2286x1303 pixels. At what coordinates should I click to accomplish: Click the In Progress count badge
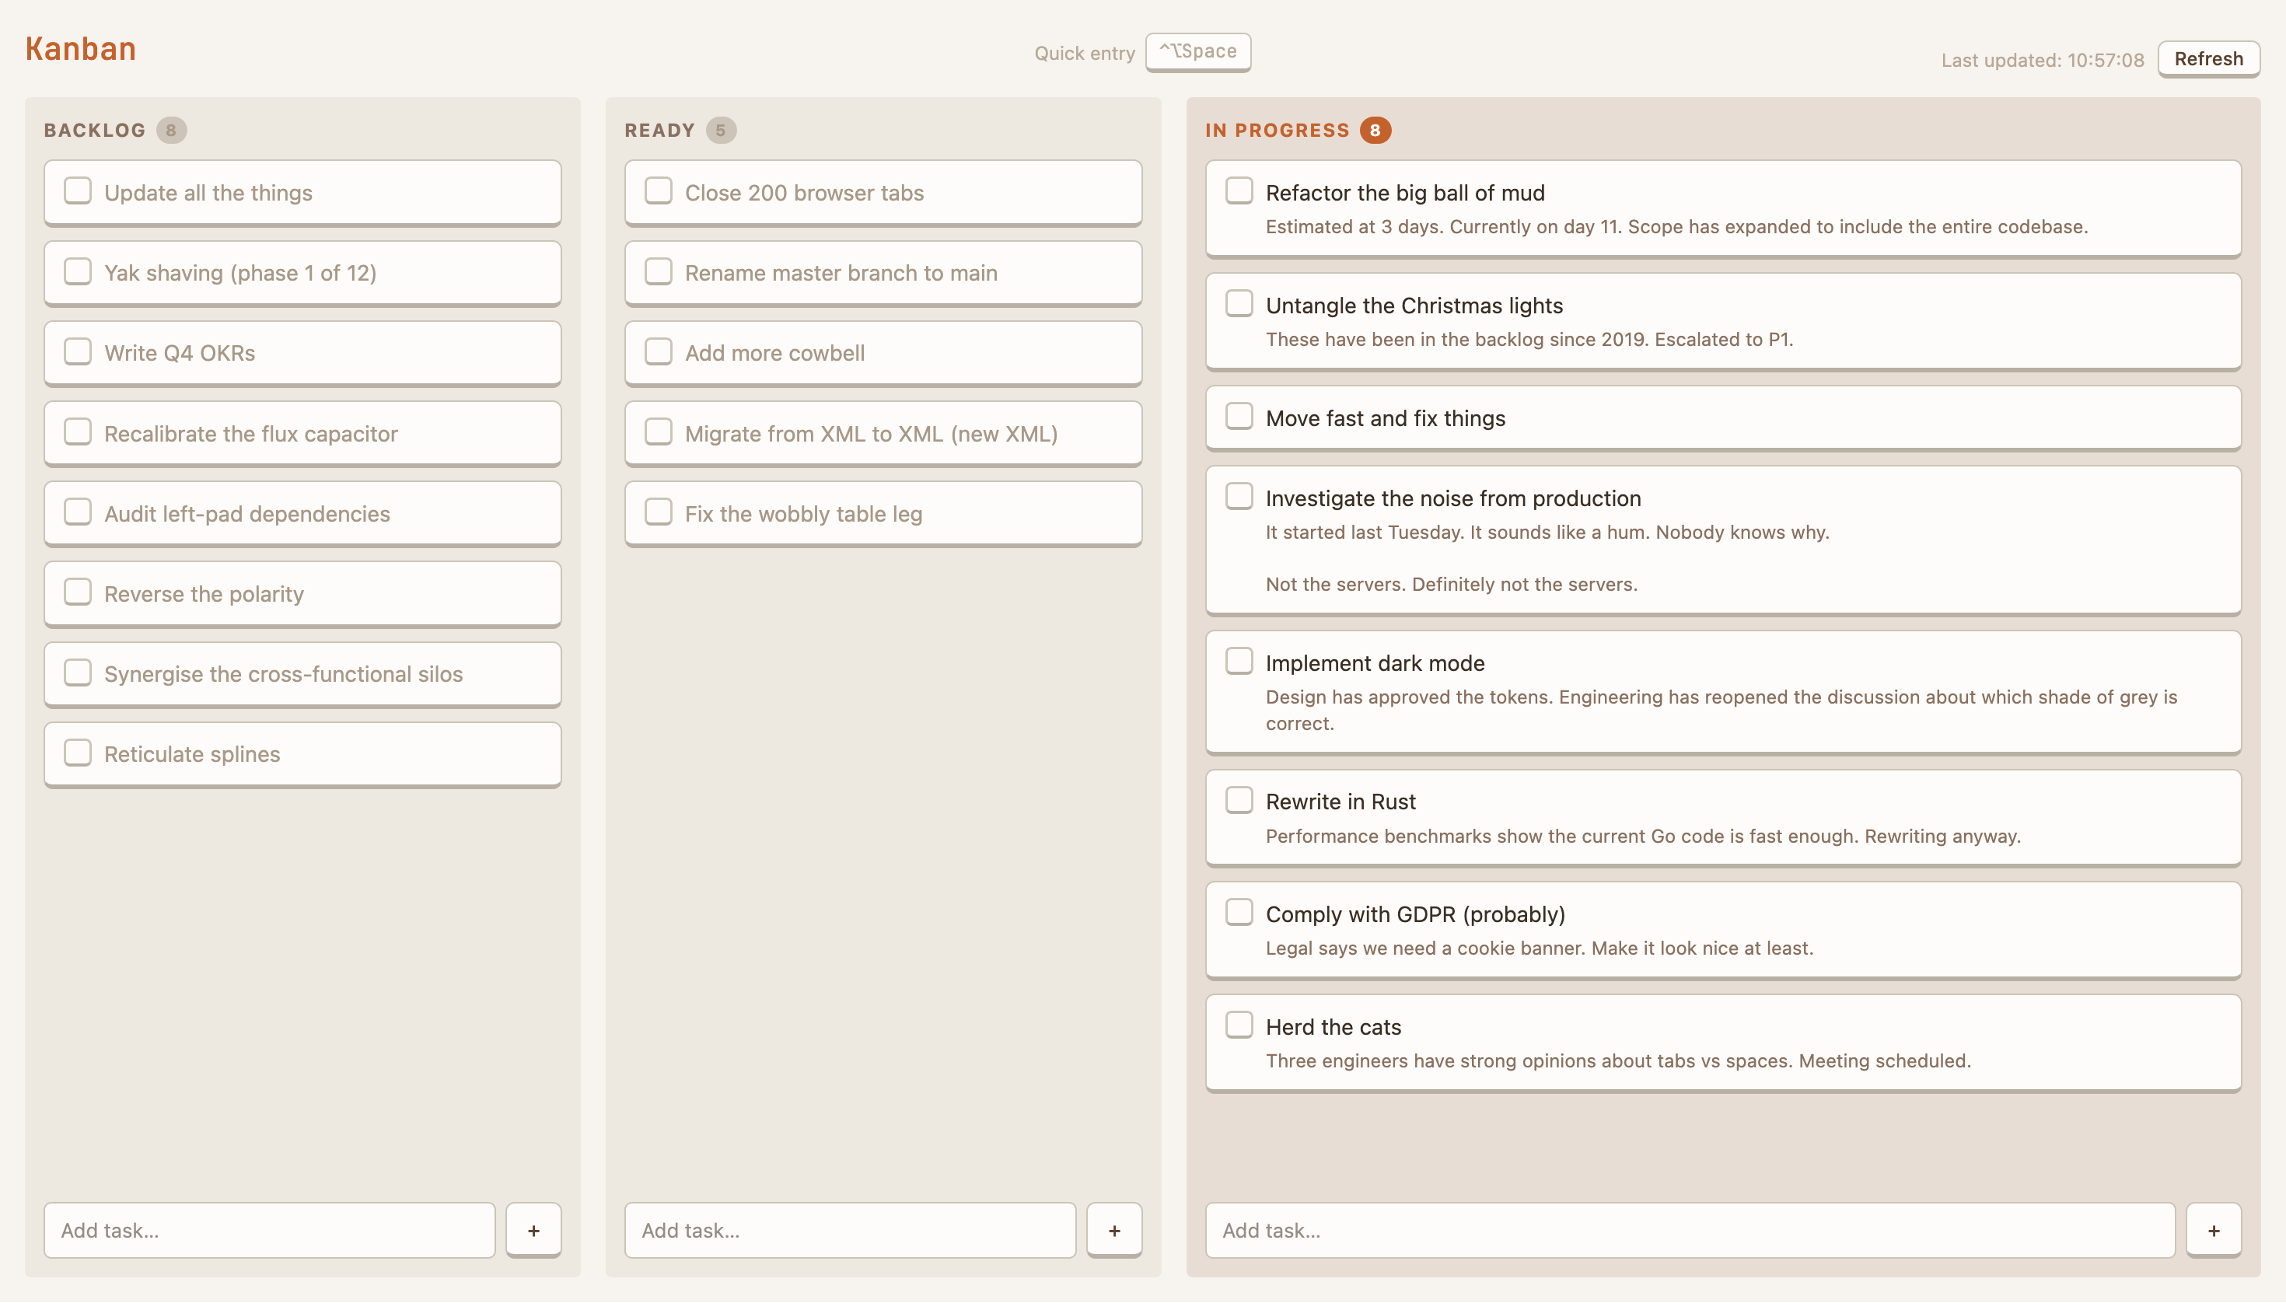click(x=1375, y=131)
